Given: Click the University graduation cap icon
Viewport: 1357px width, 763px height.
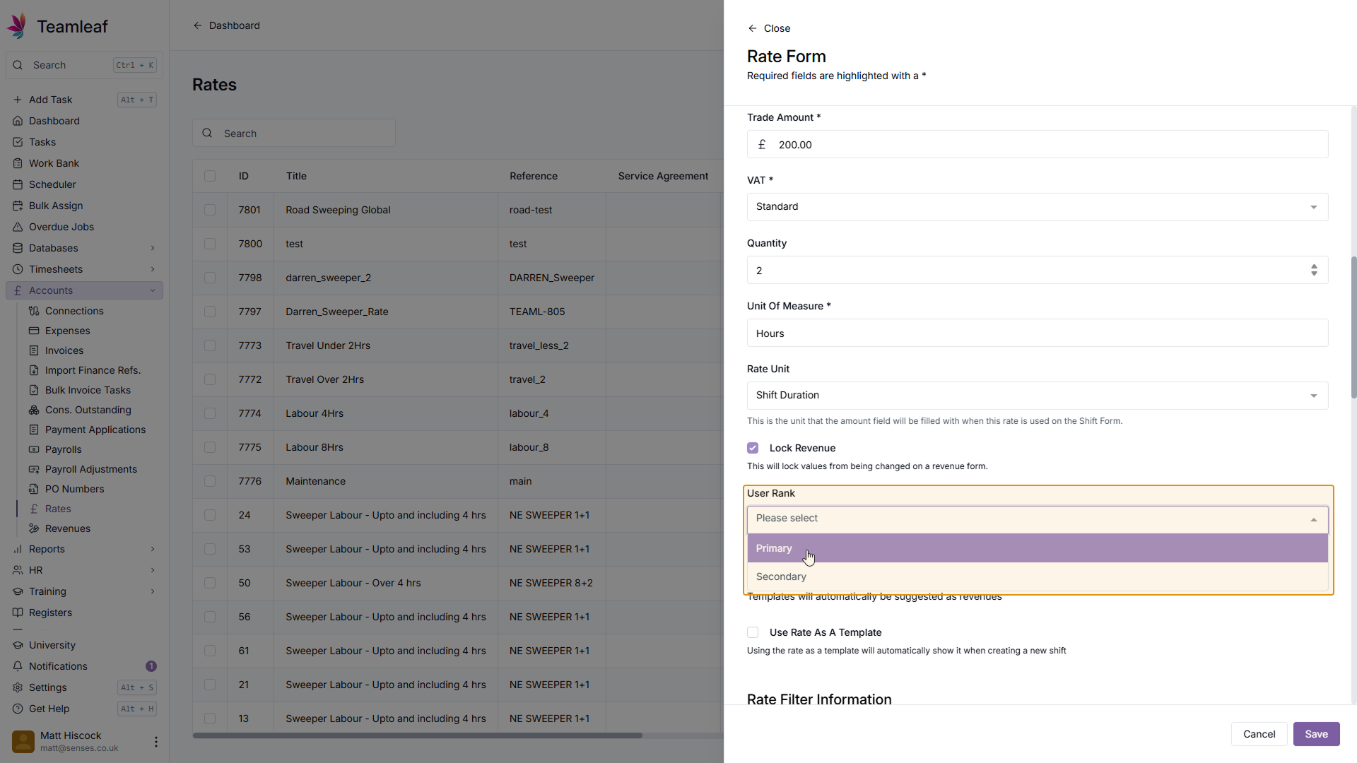Looking at the screenshot, I should (x=18, y=645).
